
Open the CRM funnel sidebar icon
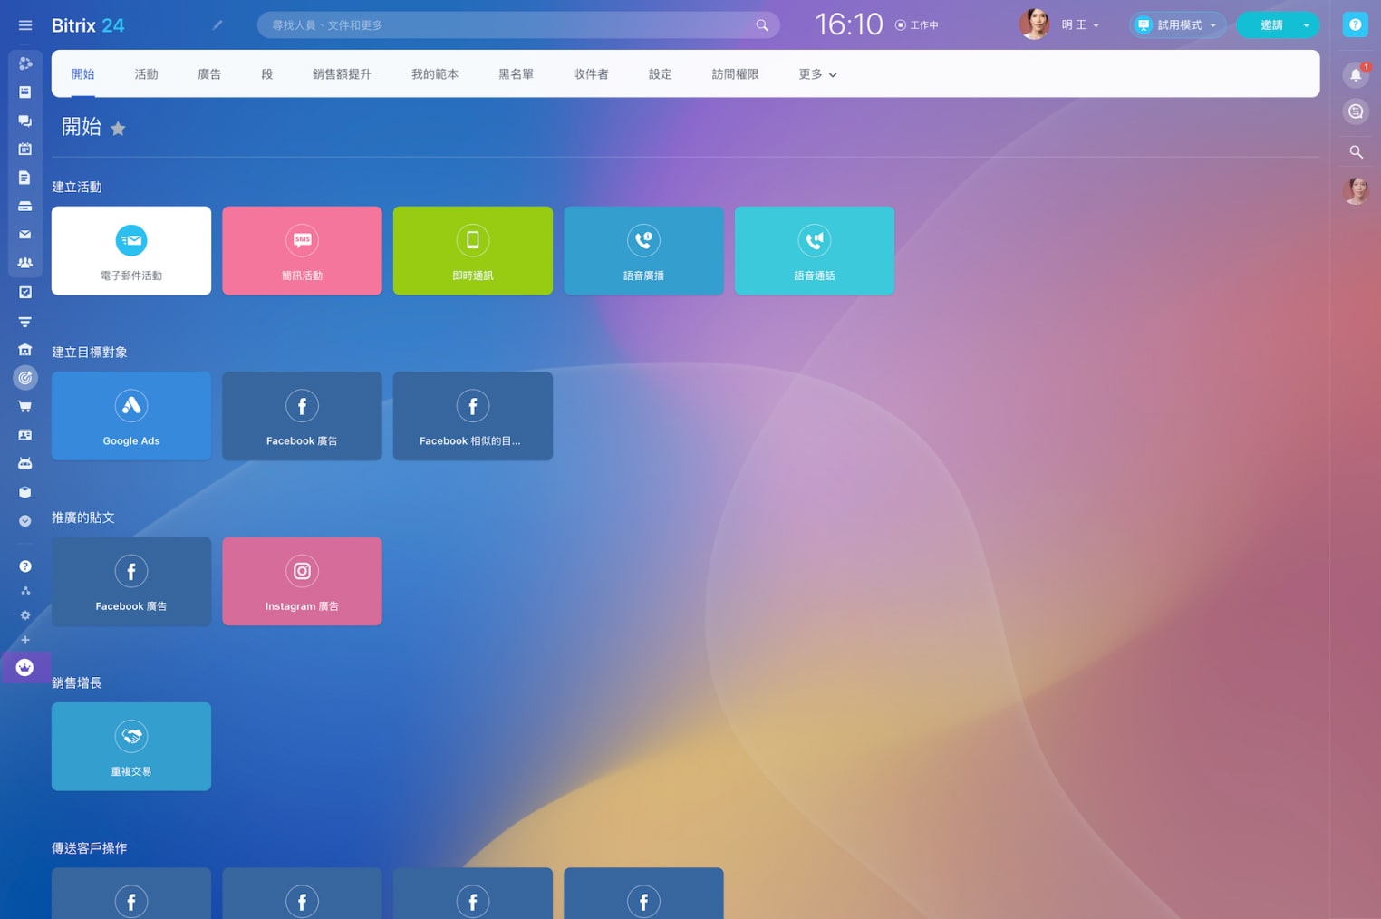click(x=25, y=322)
